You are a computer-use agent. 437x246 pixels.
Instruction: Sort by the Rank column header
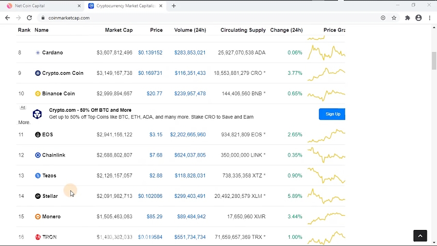click(x=24, y=30)
